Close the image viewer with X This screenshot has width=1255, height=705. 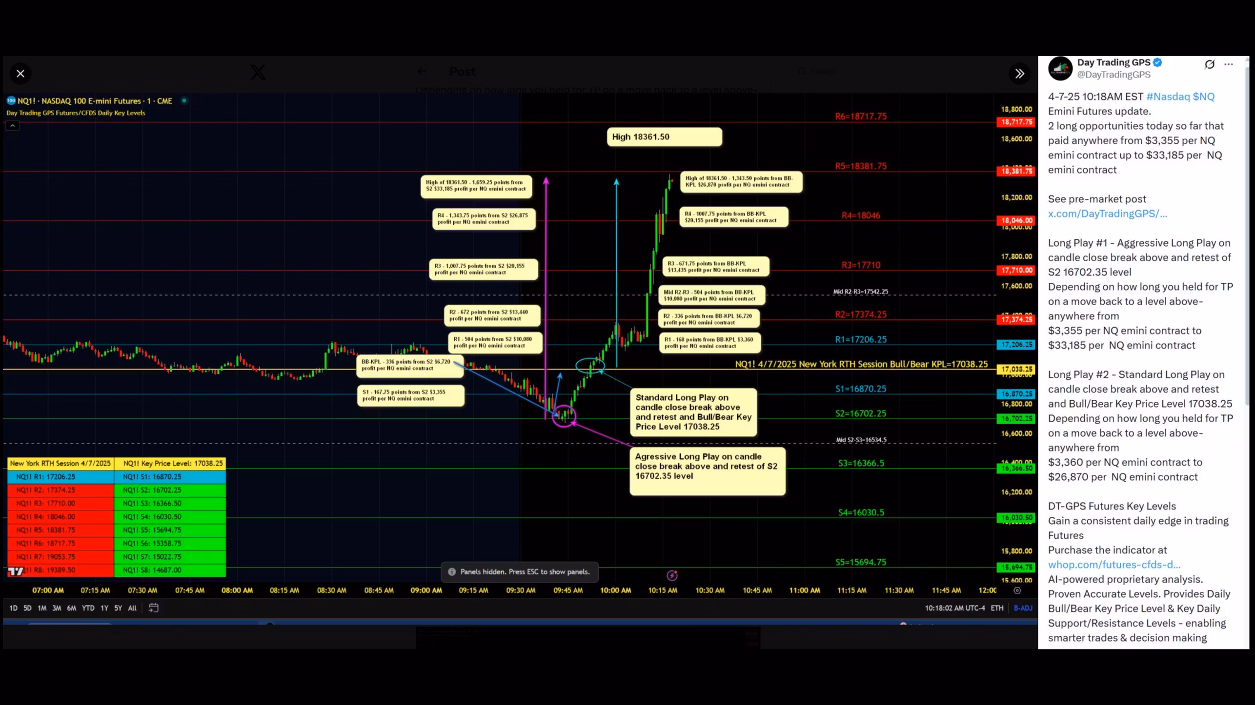[20, 74]
